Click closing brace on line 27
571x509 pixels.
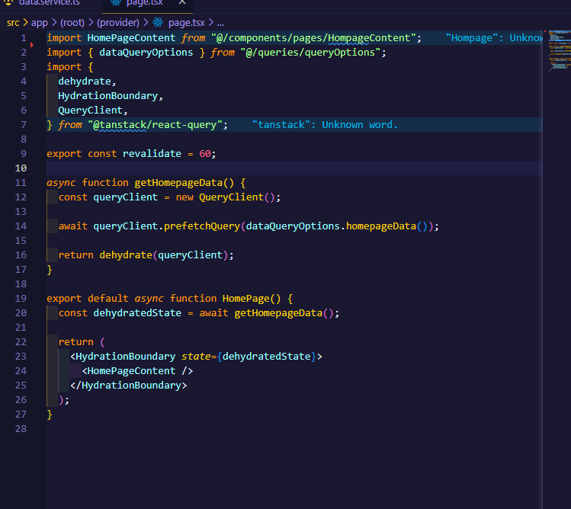[50, 415]
